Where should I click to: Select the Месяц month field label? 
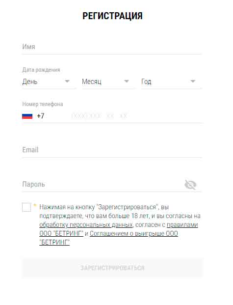[x=92, y=82]
